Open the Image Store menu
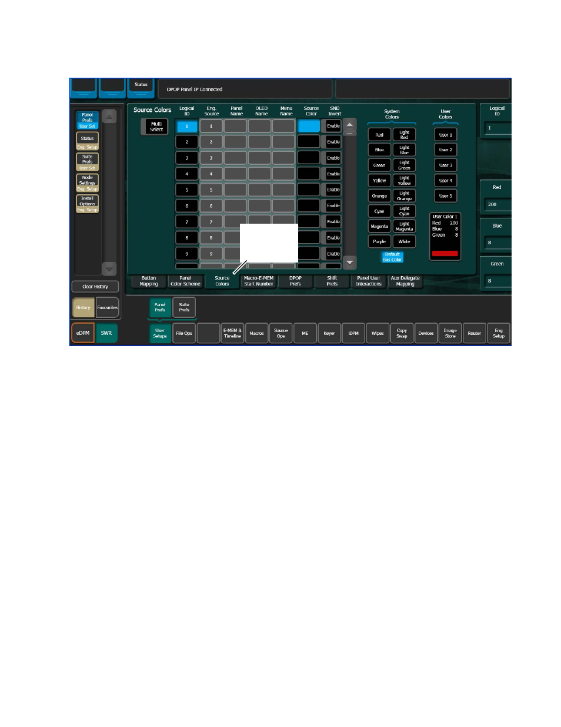Image resolution: width=561 pixels, height=727 pixels. click(450, 333)
